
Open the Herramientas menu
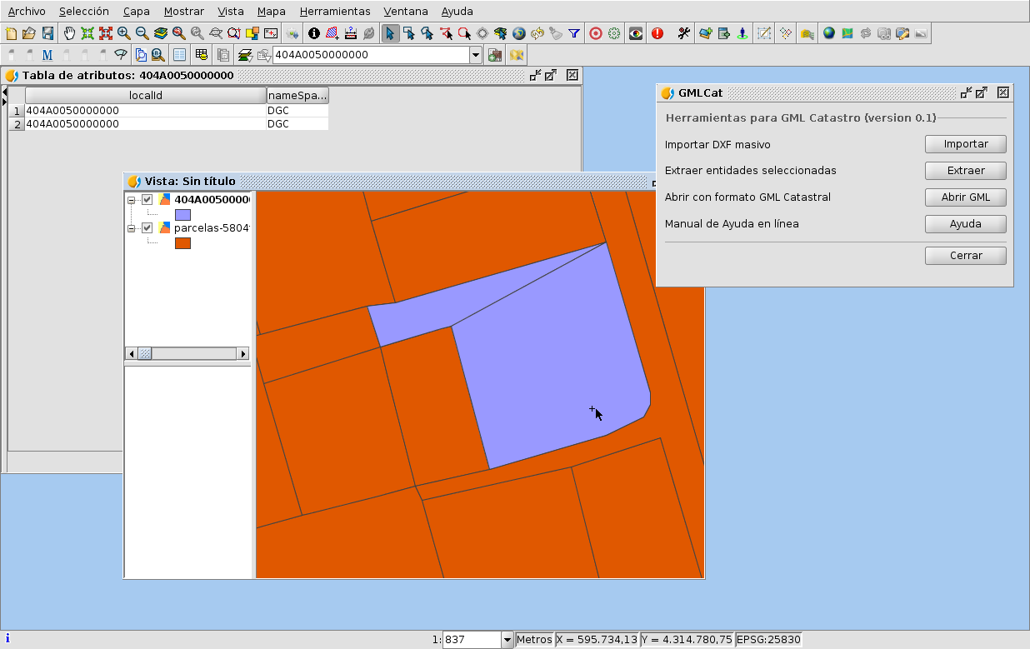334,12
